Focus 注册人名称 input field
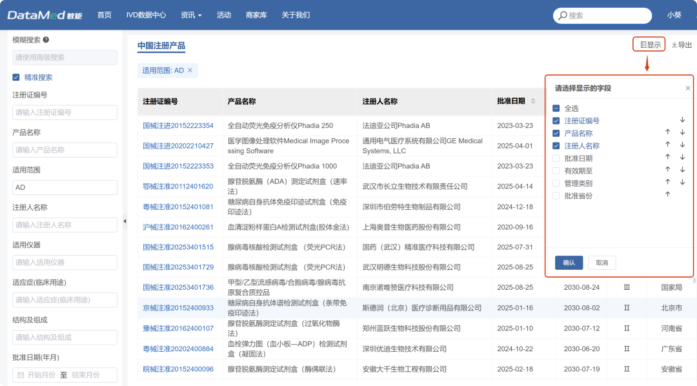 point(65,225)
